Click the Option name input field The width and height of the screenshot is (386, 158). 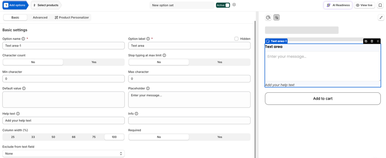pos(63,46)
